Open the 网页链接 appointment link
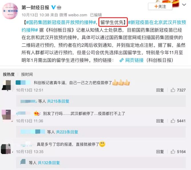 [134, 60]
